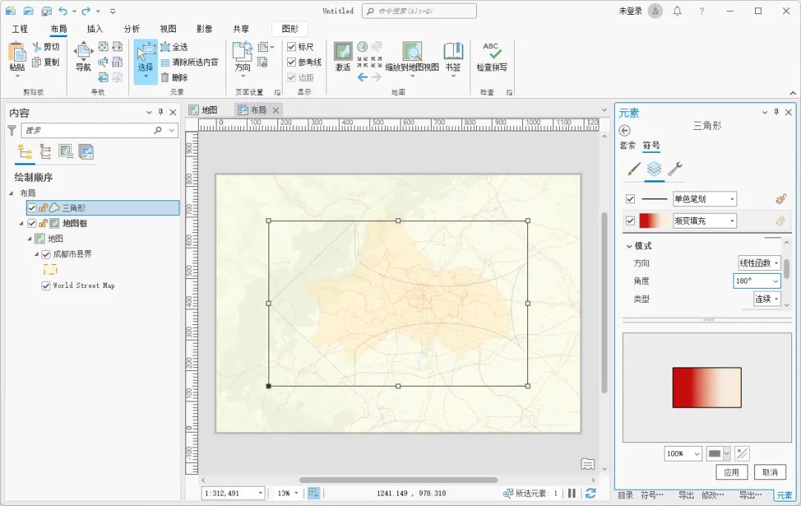The width and height of the screenshot is (801, 506).
Task: Collapse the 模式 section
Action: click(630, 246)
